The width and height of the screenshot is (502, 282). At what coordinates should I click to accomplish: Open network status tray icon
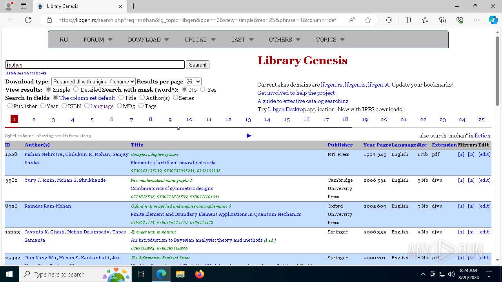(x=442, y=274)
